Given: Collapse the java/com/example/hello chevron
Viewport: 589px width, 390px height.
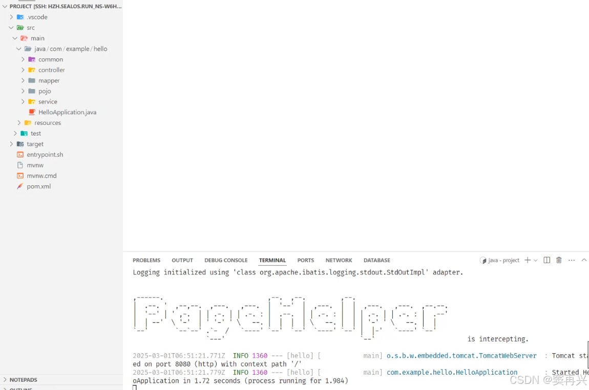Looking at the screenshot, I should tap(19, 49).
